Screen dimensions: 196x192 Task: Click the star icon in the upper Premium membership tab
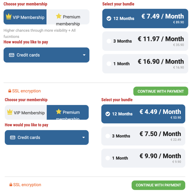[59, 16]
